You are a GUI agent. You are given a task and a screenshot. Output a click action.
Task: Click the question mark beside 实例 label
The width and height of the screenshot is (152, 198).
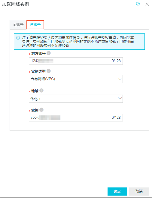coord(41,110)
